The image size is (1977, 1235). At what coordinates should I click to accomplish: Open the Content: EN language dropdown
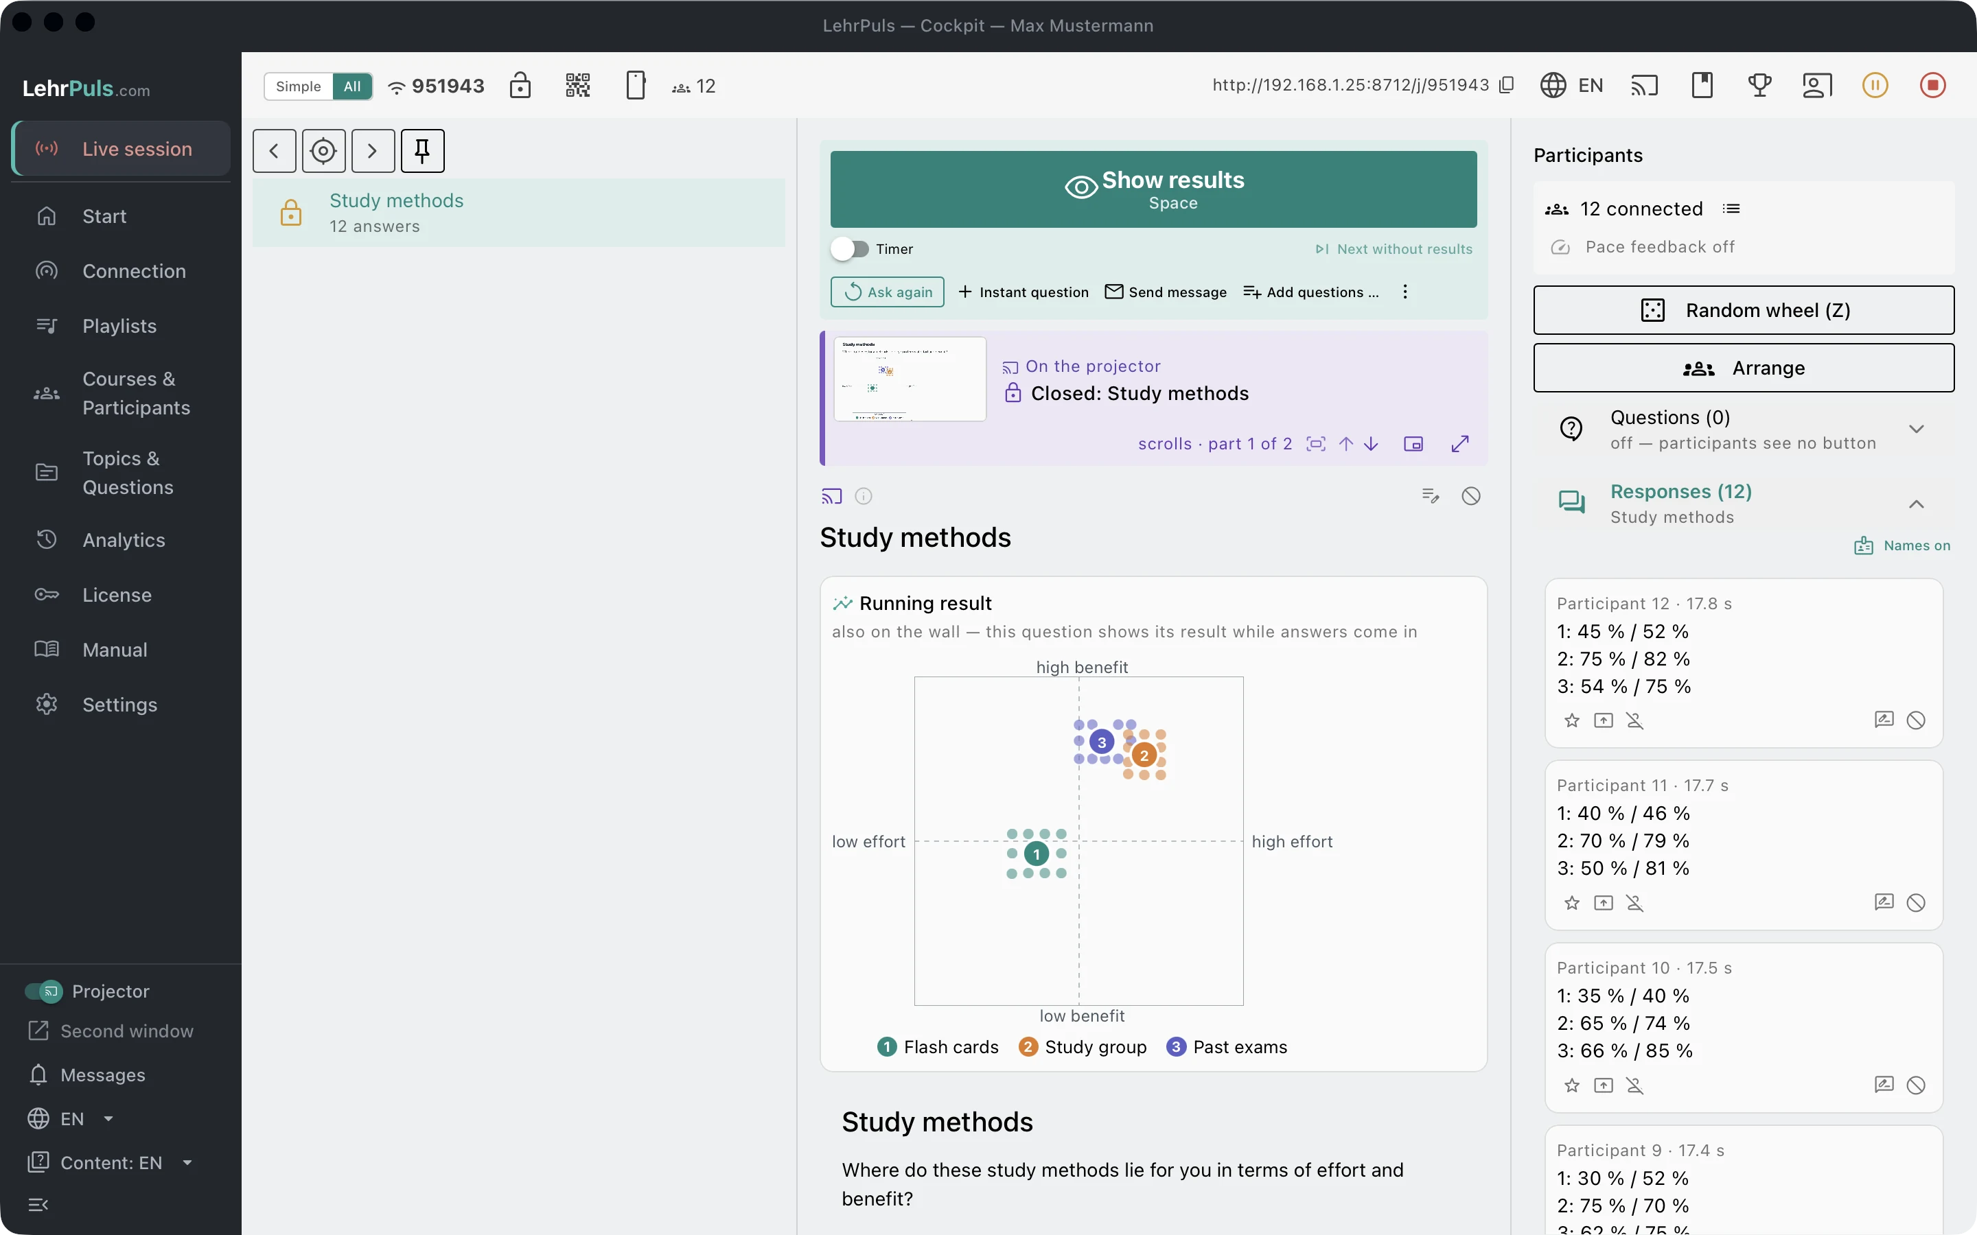click(111, 1163)
